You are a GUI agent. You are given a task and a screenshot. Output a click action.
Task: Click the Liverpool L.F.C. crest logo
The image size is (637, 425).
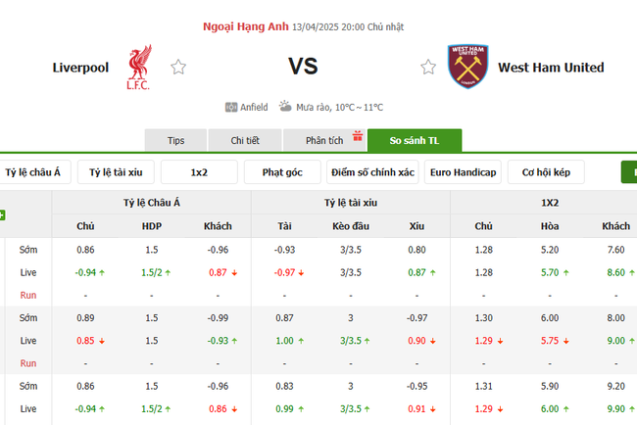point(138,66)
